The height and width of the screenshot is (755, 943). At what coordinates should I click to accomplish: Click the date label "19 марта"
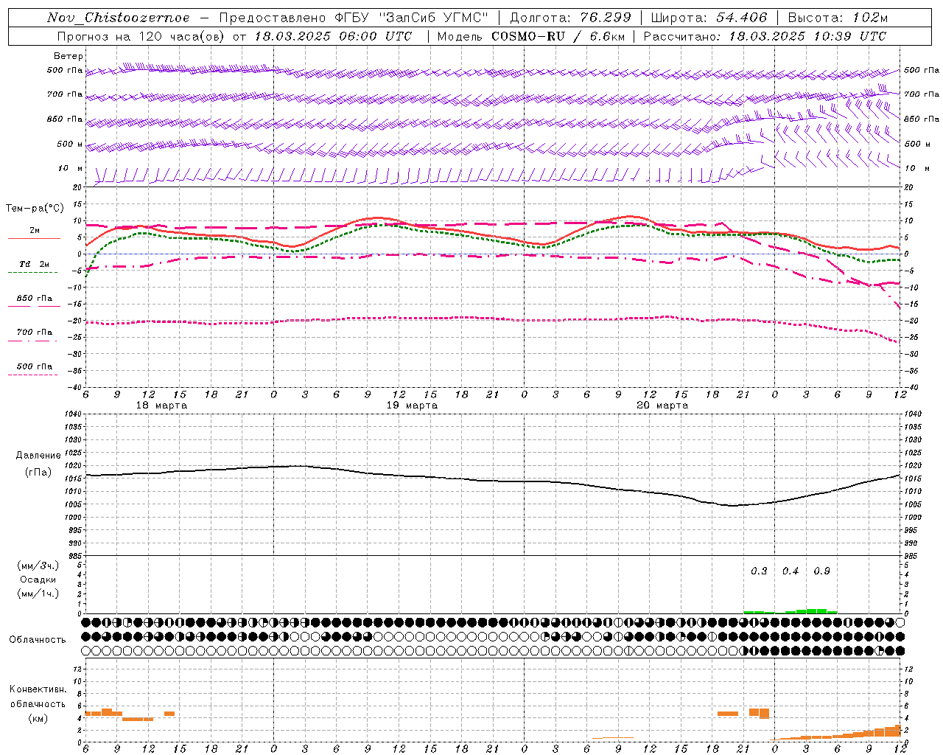pos(412,406)
